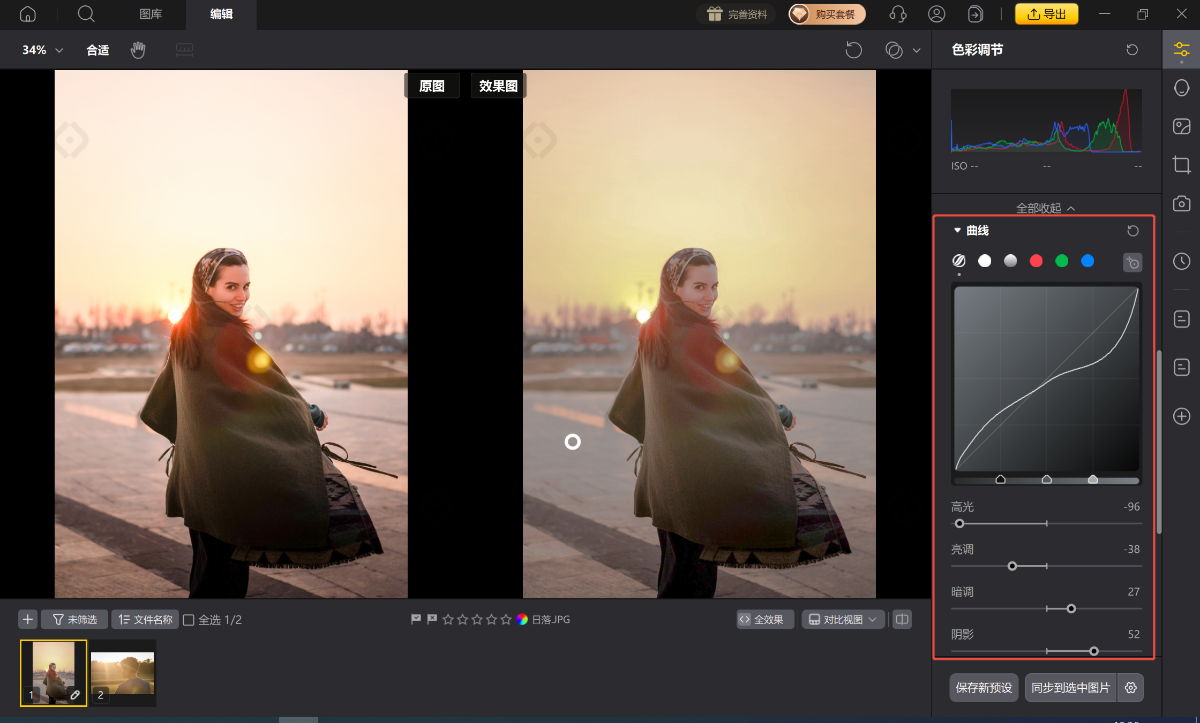Open the search magnifier
Viewport: 1200px width, 723px height.
pyautogui.click(x=86, y=14)
